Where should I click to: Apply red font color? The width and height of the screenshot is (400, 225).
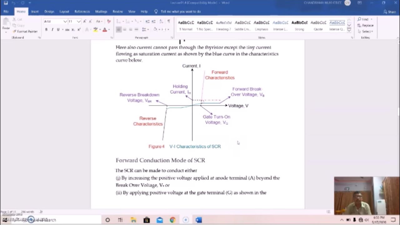[x=105, y=29]
